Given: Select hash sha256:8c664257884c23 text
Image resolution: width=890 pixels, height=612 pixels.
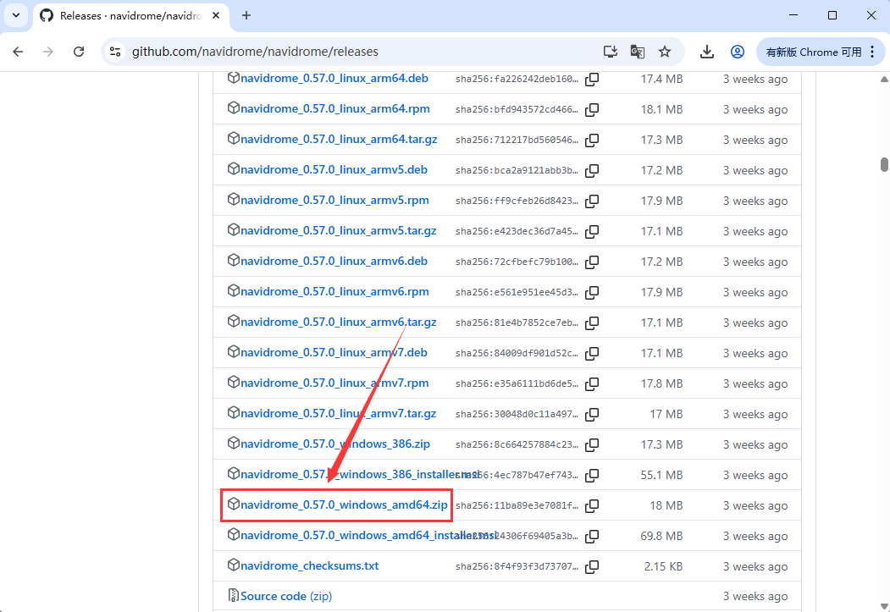Looking at the screenshot, I should click(x=517, y=444).
